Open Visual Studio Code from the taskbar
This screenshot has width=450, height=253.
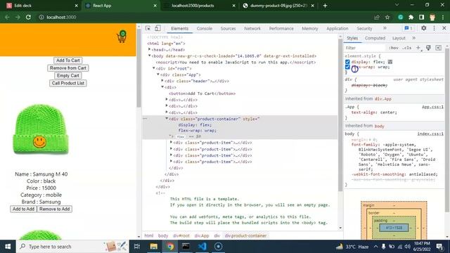pos(202,247)
